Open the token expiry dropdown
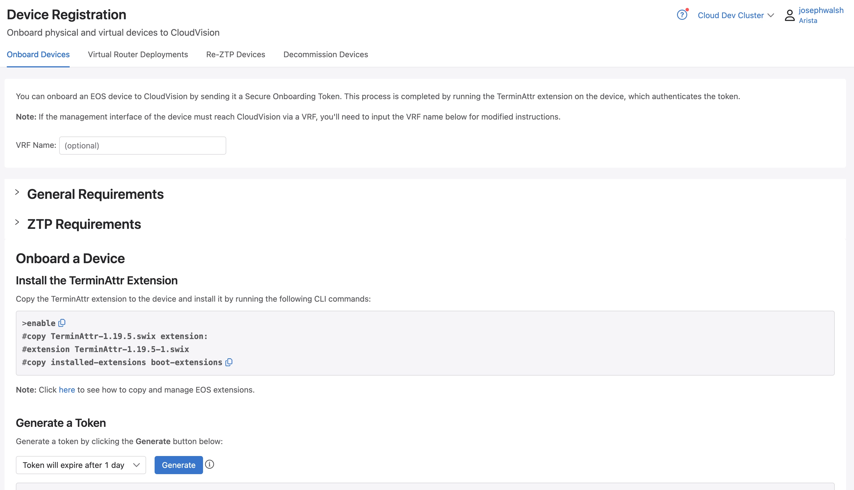This screenshot has width=854, height=490. (x=81, y=465)
